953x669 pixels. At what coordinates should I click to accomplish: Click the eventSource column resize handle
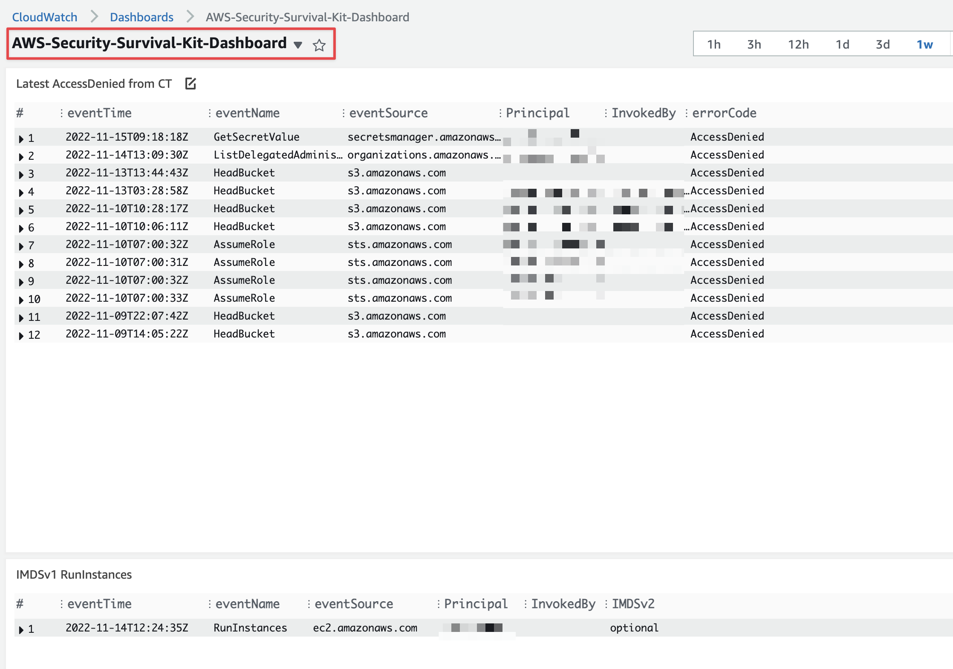[344, 113]
